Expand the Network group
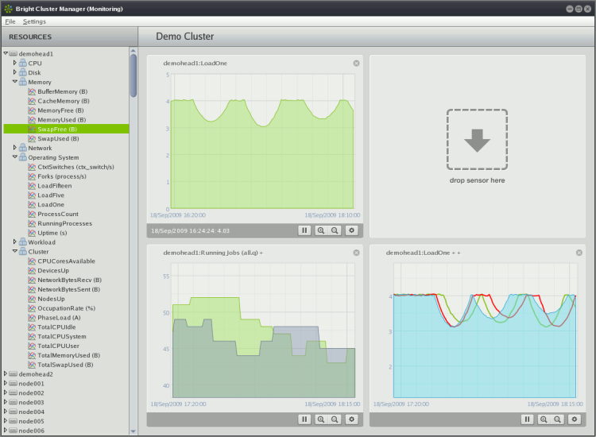Image resolution: width=596 pixels, height=437 pixels. click(15, 147)
